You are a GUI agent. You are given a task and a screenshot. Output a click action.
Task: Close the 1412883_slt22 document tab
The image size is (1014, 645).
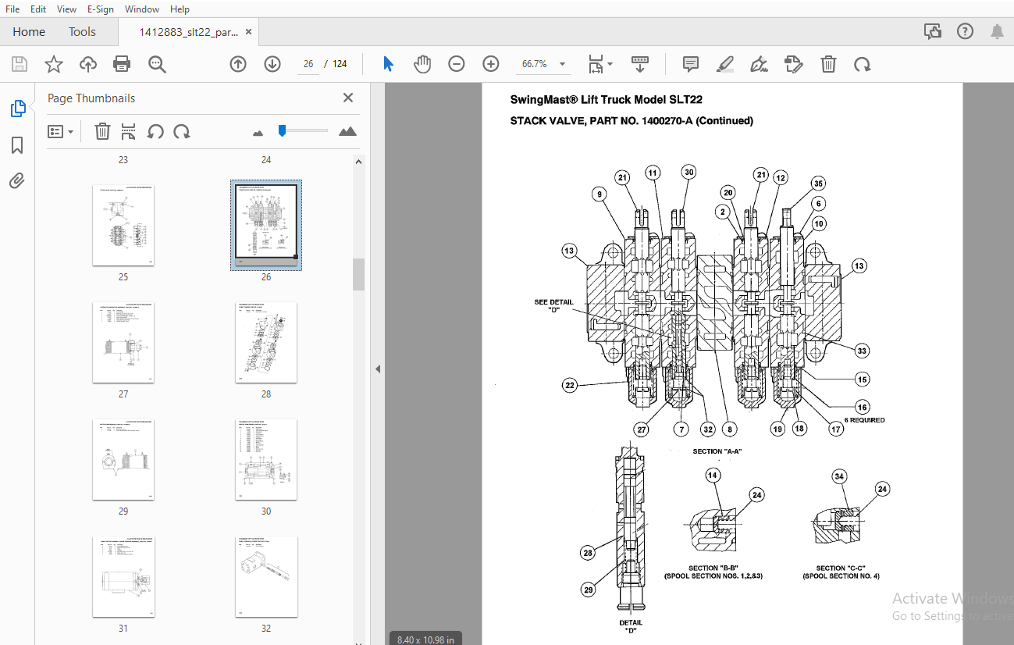[x=249, y=32]
